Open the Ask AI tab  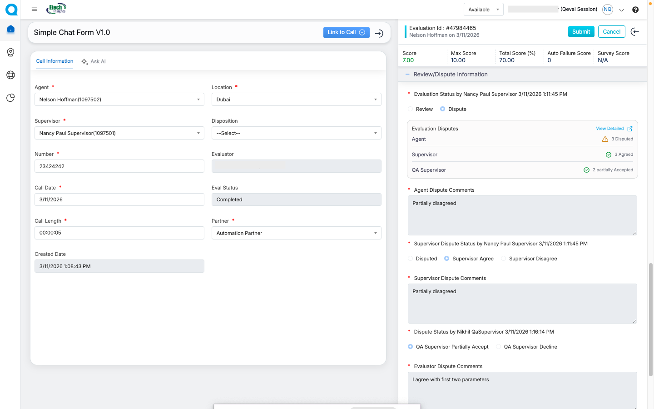click(94, 61)
